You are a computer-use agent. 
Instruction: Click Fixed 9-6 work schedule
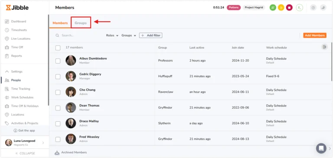pyautogui.click(x=272, y=76)
